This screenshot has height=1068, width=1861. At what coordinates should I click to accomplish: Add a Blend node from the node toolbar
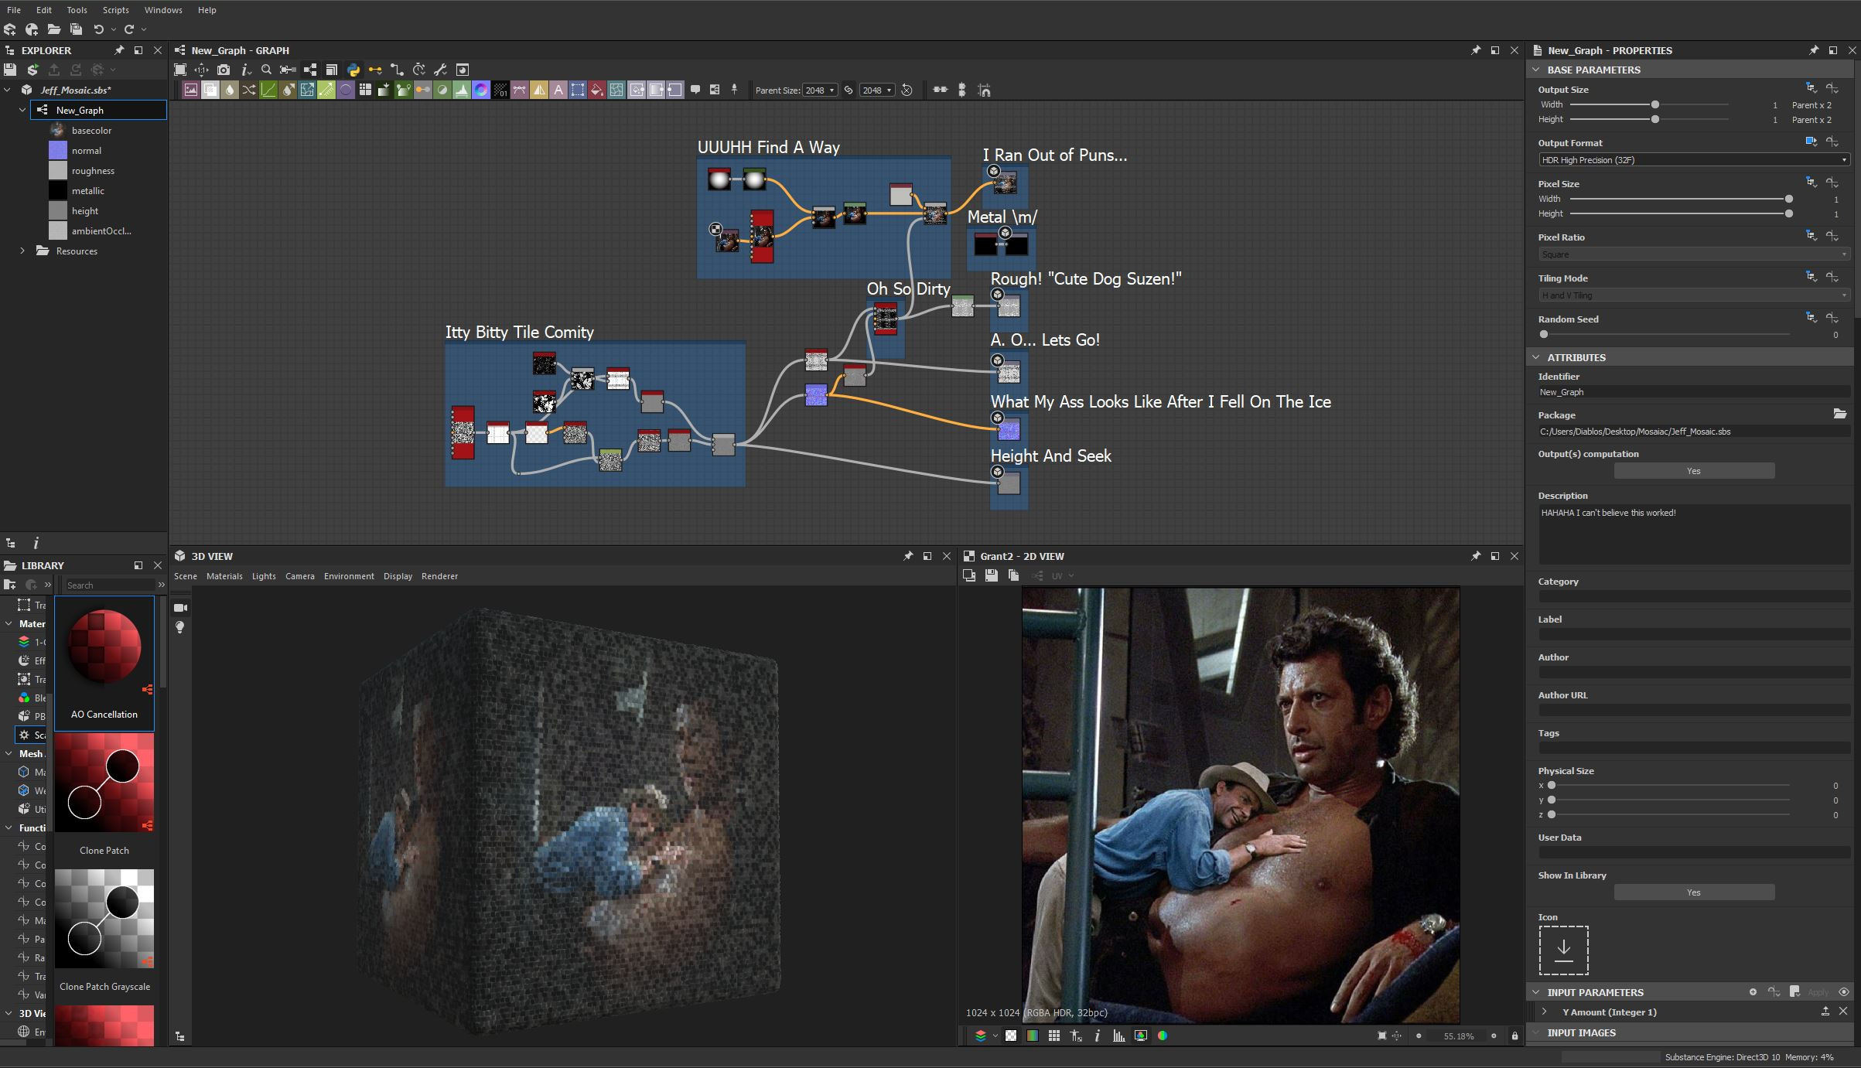coord(210,90)
